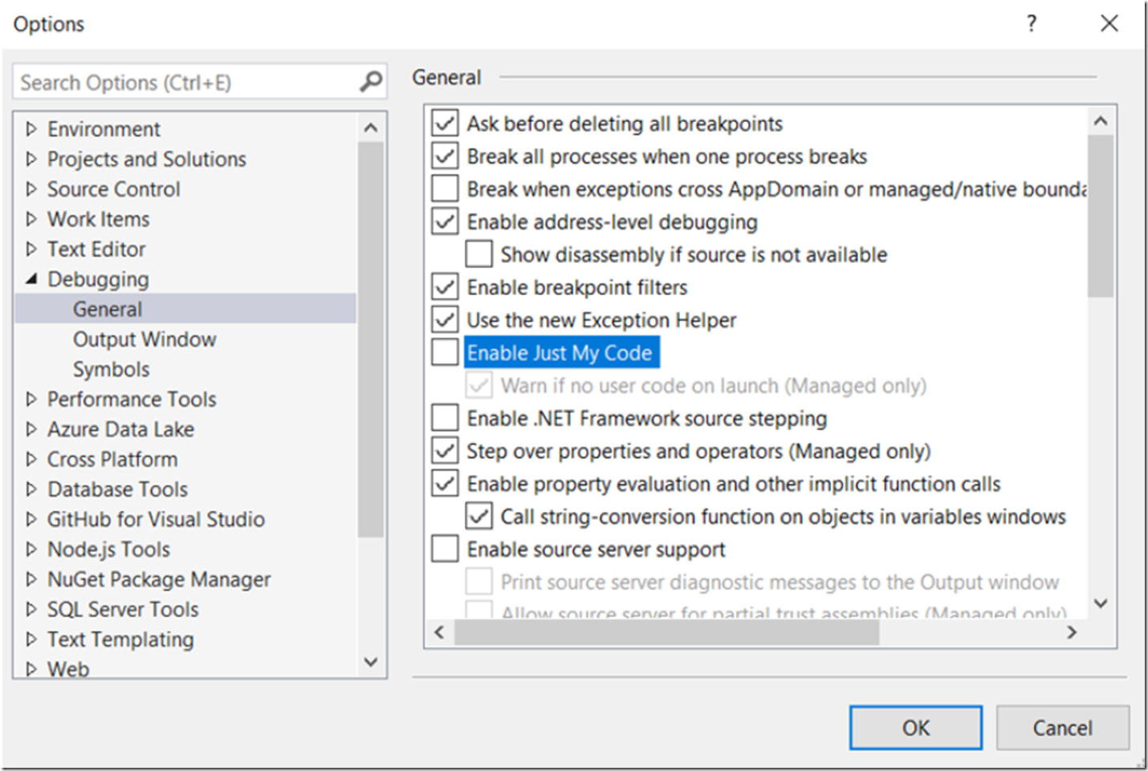The image size is (1148, 771).
Task: Toggle Call string-conversion function checkbox
Action: [478, 516]
